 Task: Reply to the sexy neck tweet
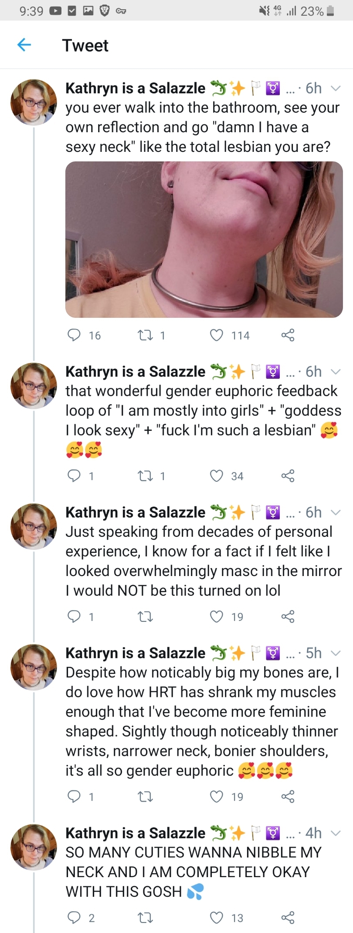(74, 335)
